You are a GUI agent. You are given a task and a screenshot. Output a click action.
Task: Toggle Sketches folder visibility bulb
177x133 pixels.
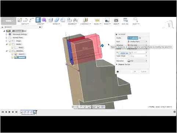pos(10,51)
